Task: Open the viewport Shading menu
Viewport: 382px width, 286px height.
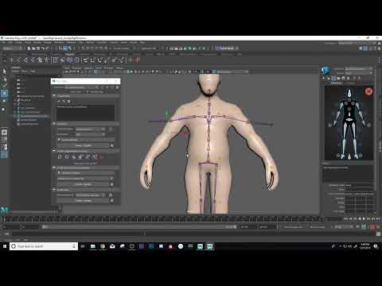Action: click(x=77, y=68)
